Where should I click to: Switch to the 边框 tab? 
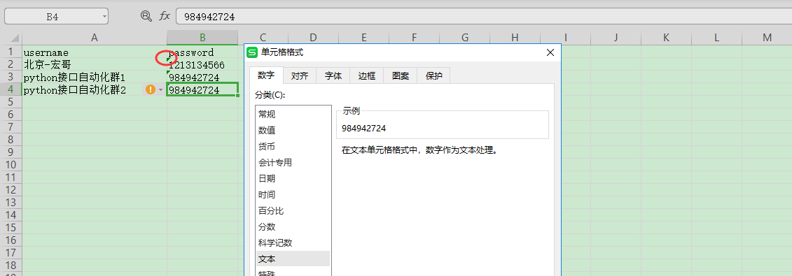367,76
